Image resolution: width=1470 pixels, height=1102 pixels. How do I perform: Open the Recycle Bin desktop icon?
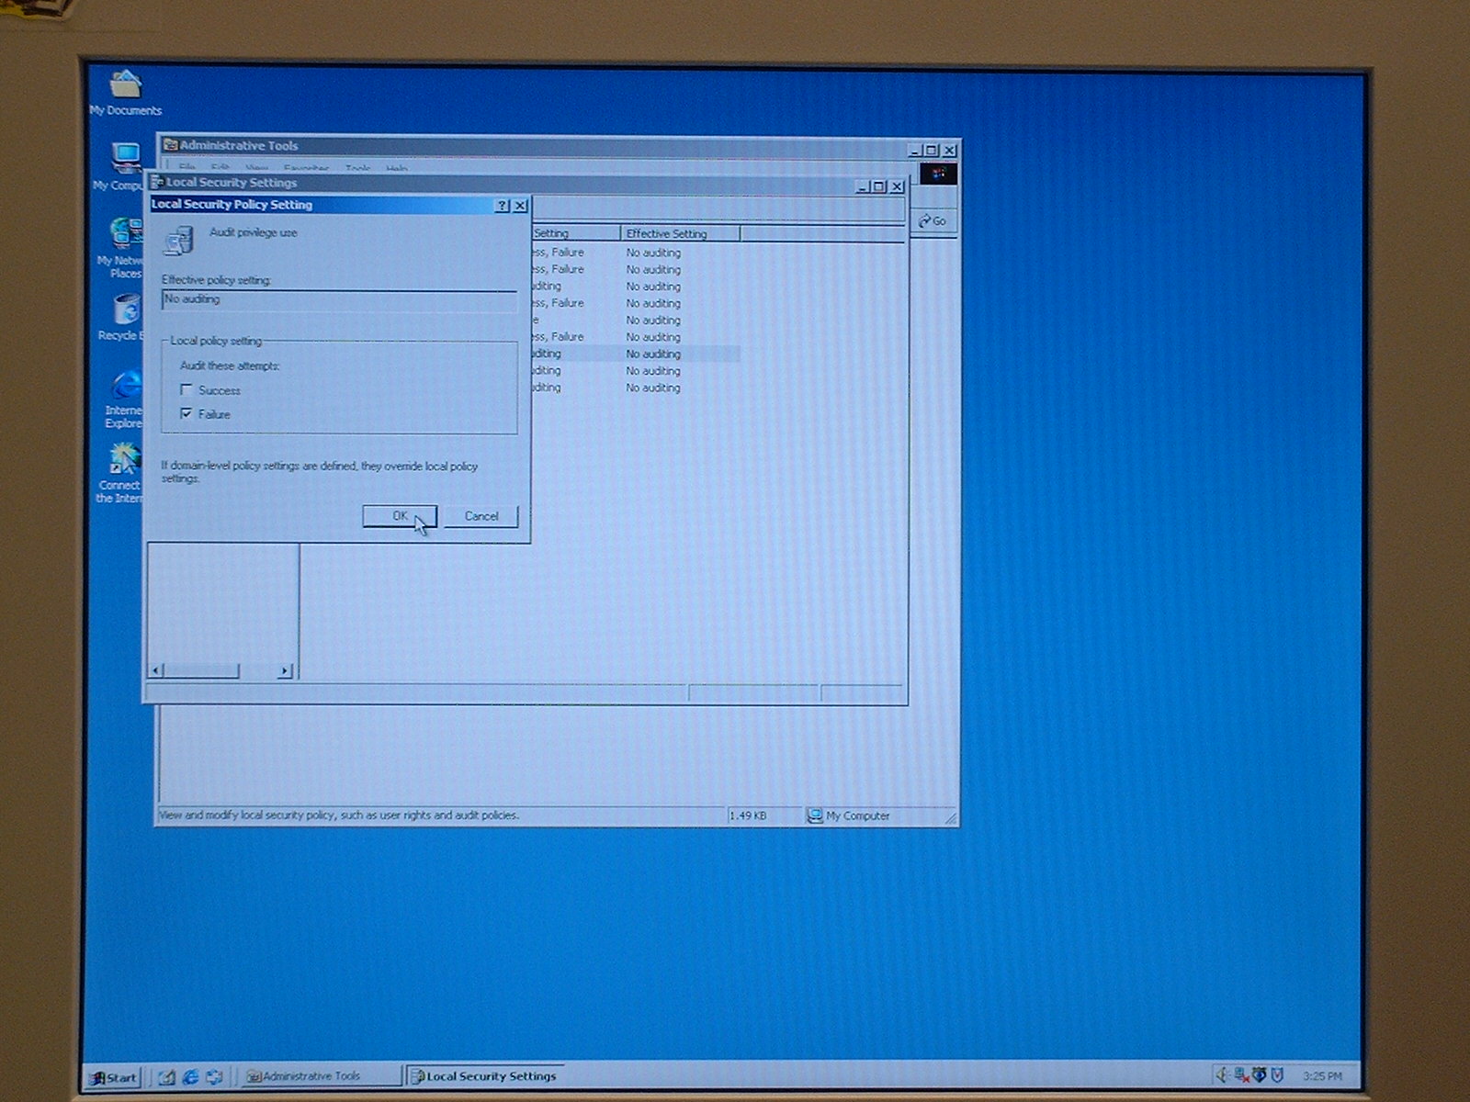click(x=126, y=311)
